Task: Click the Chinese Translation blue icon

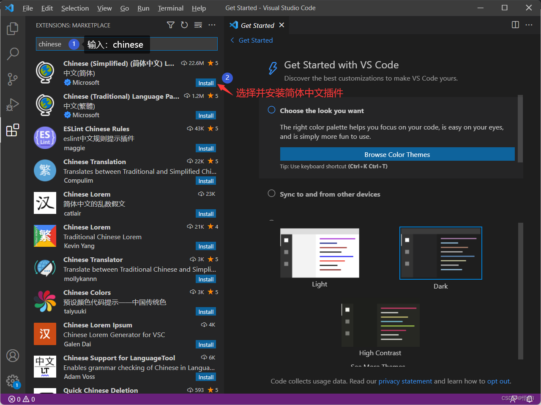Action: click(x=45, y=170)
